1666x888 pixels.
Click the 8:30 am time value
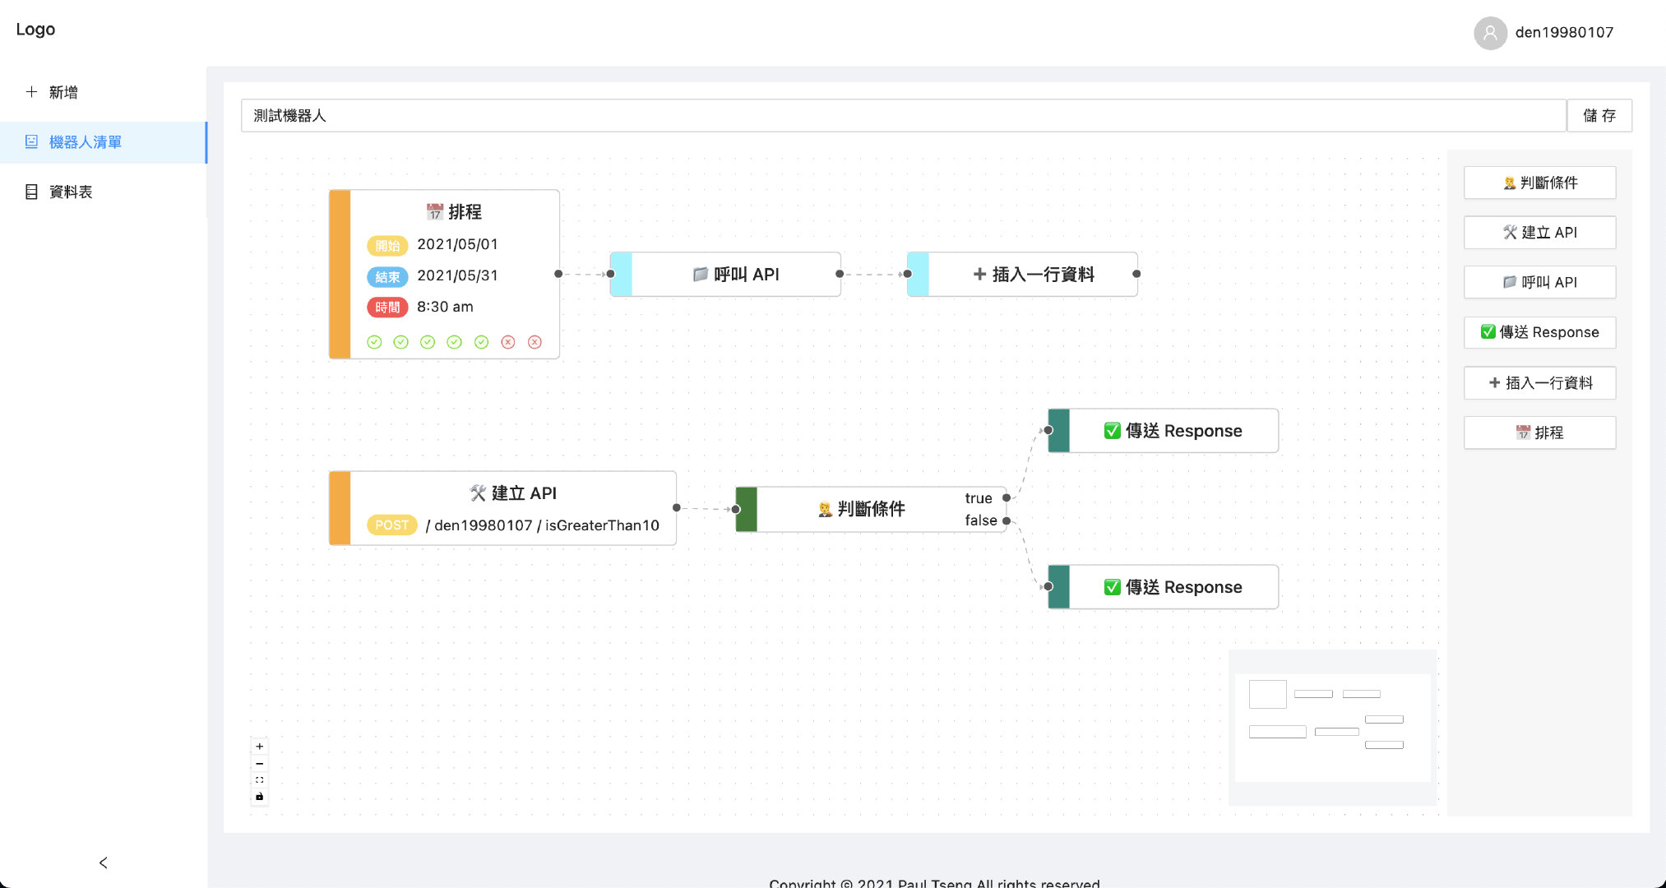445,307
